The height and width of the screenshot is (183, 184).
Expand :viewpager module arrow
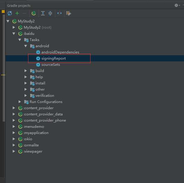(x=14, y=151)
